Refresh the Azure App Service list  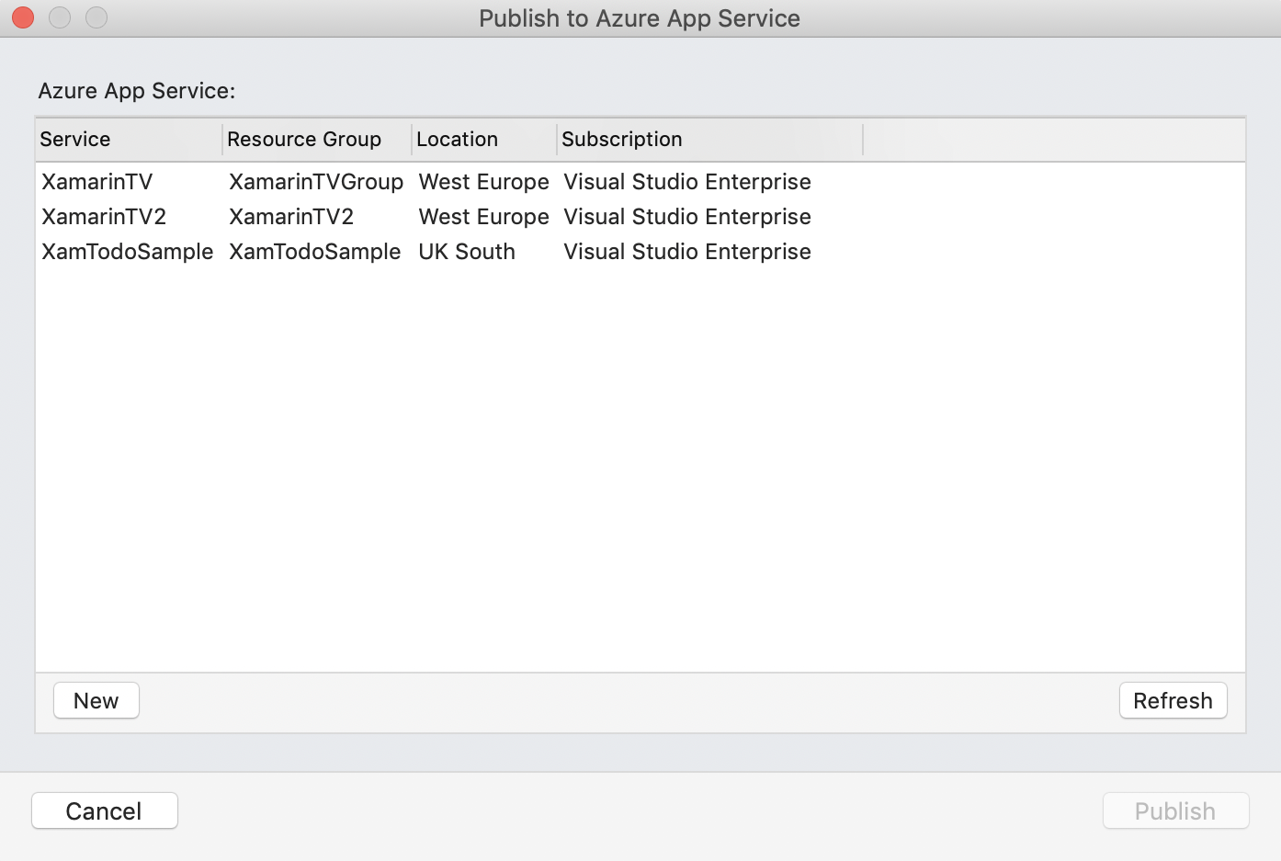click(1173, 700)
